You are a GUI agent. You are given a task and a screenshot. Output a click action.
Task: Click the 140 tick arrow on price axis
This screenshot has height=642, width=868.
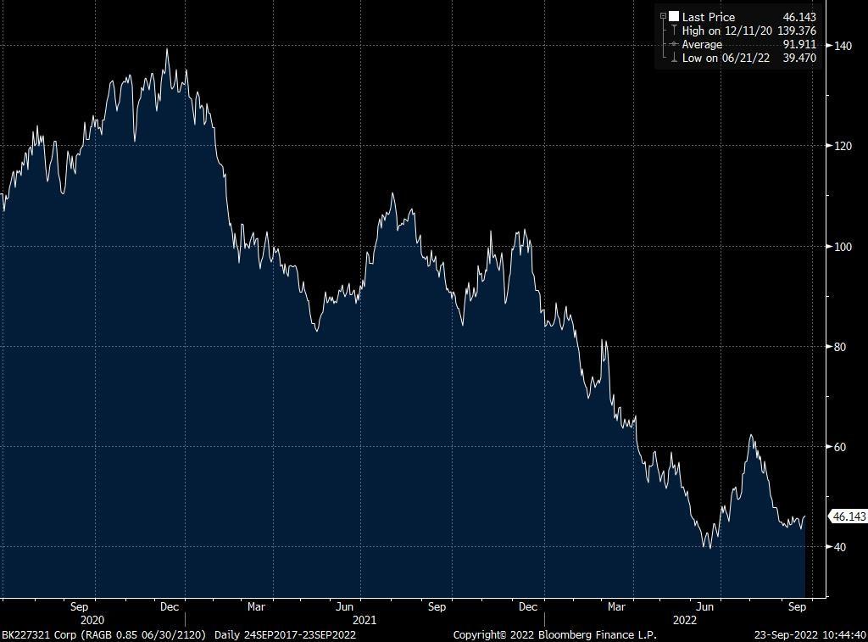829,45
